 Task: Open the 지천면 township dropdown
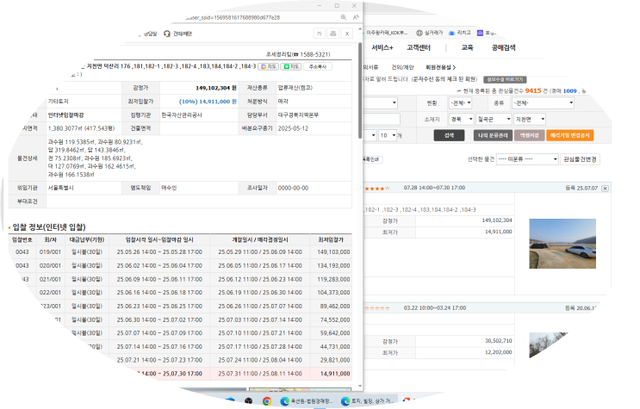(x=530, y=119)
